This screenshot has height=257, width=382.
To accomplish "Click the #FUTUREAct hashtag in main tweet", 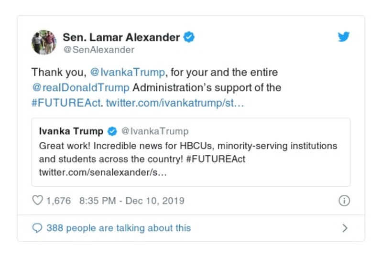I will (x=66, y=103).
